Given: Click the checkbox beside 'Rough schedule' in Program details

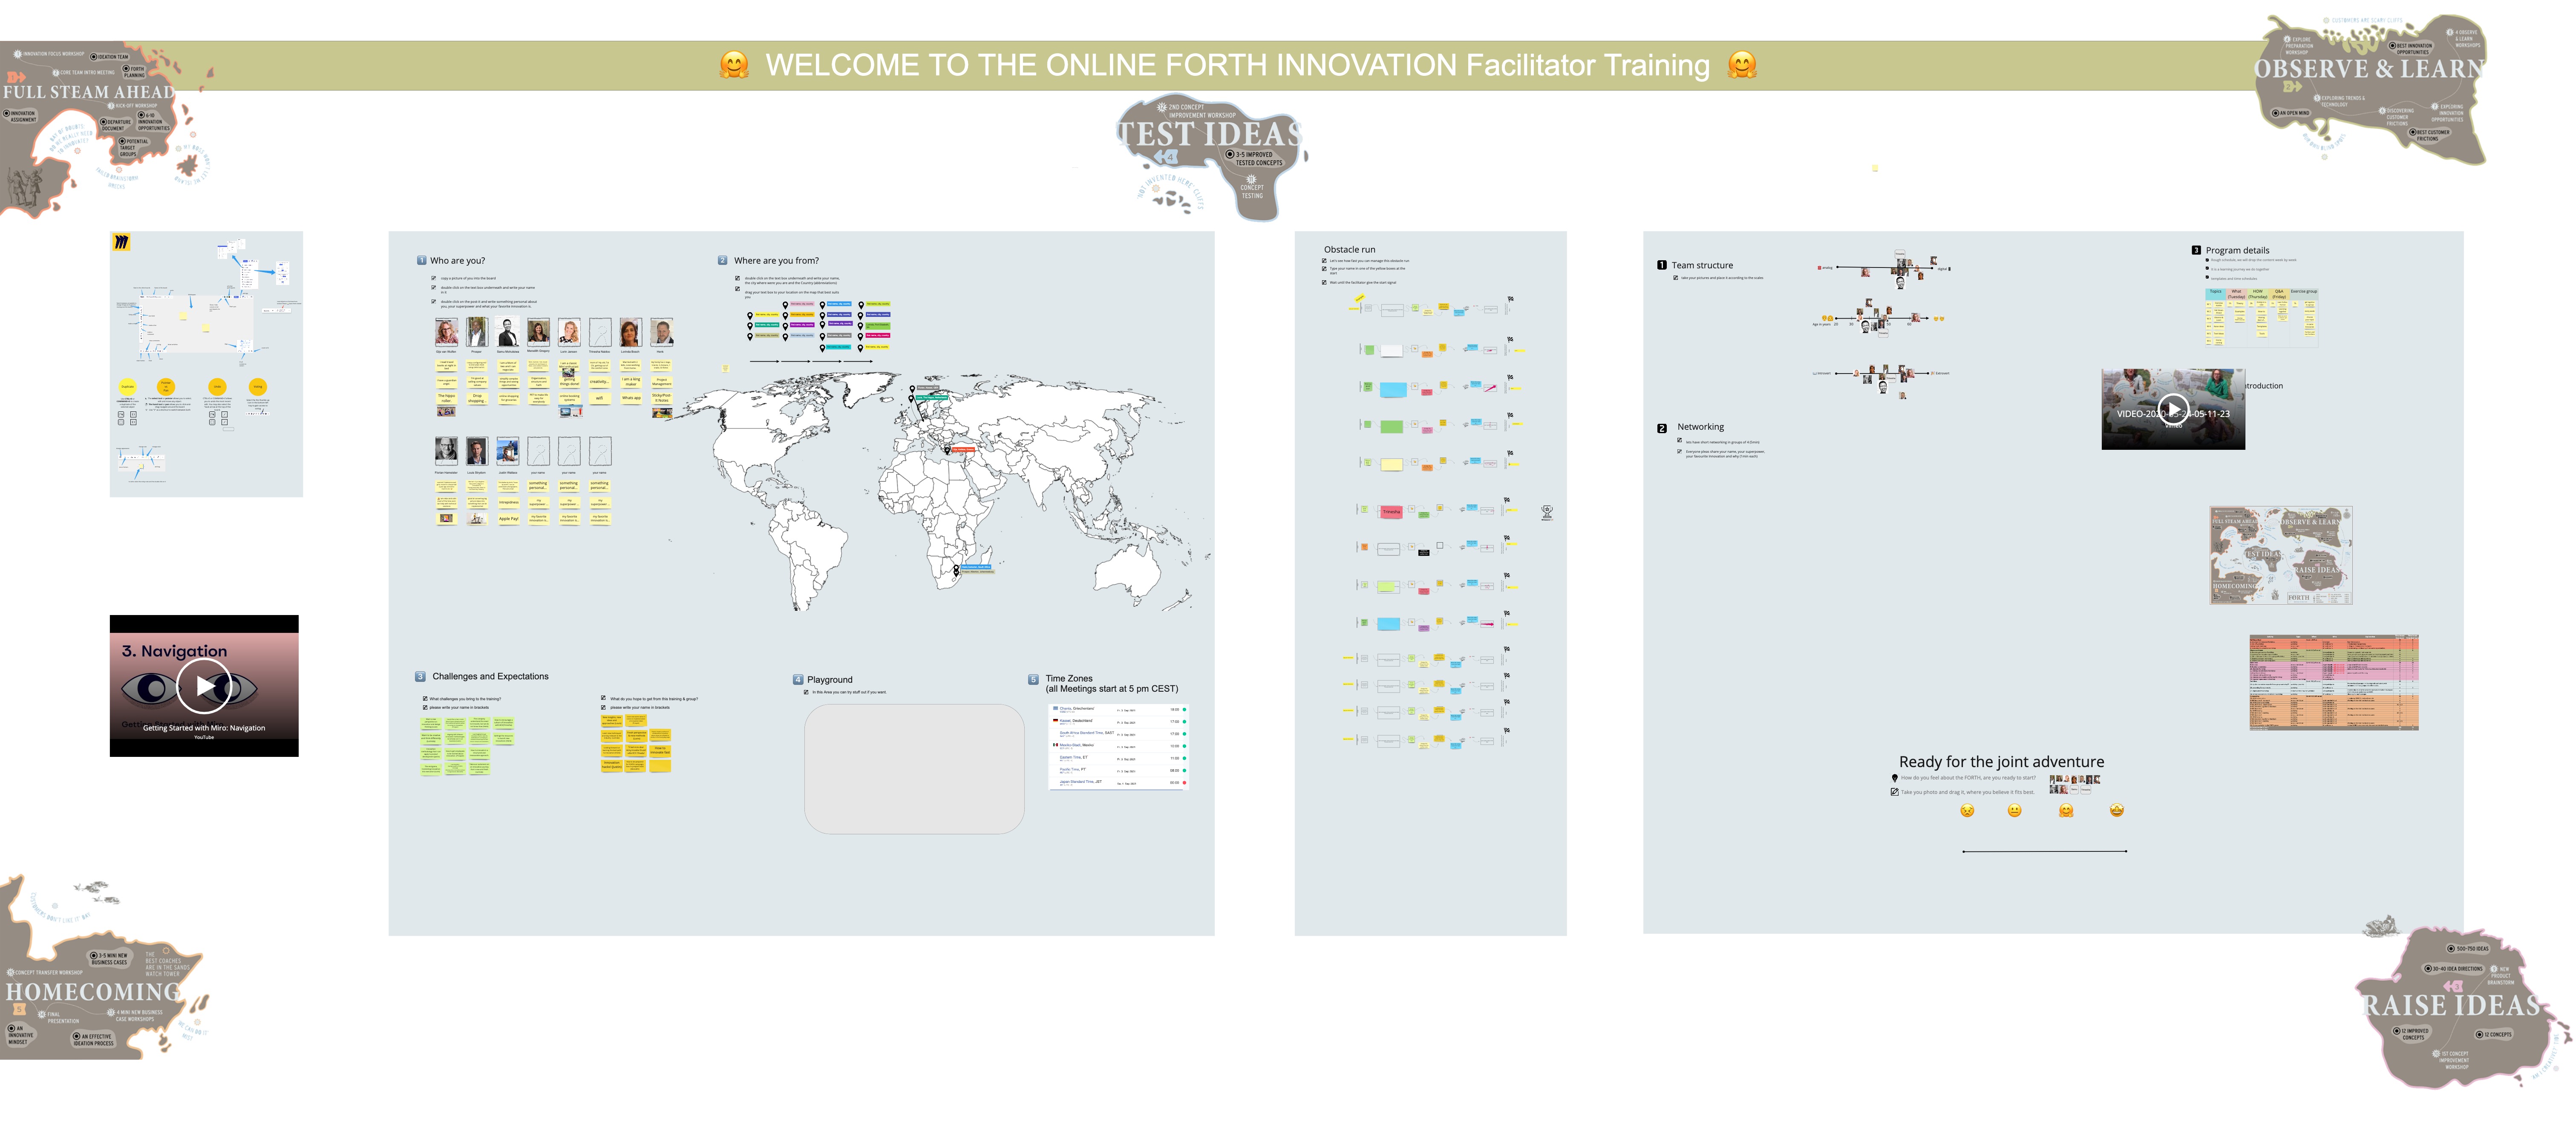Looking at the screenshot, I should pos(2207,260).
